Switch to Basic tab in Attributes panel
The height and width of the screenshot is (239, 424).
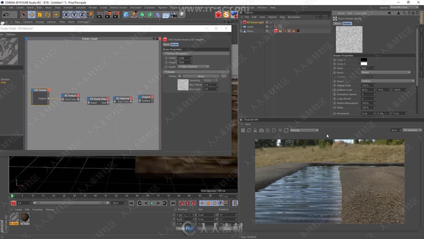coord(337,24)
